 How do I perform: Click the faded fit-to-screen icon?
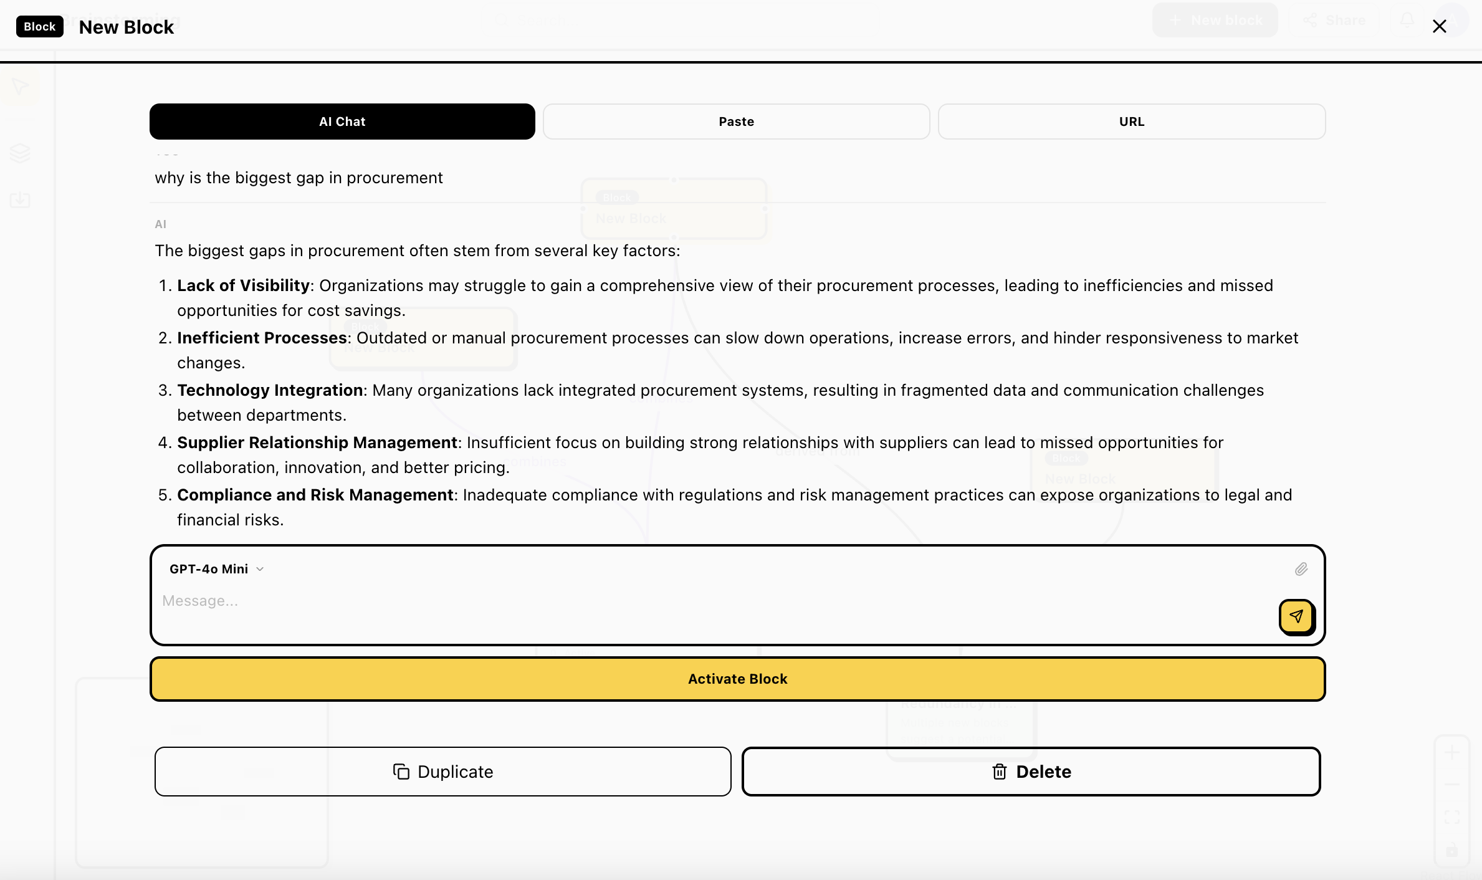1451,817
